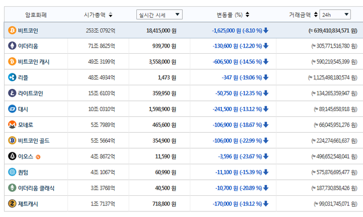Select market cap 253조 0792억
Screen dimensions: 363x217
tap(101, 30)
